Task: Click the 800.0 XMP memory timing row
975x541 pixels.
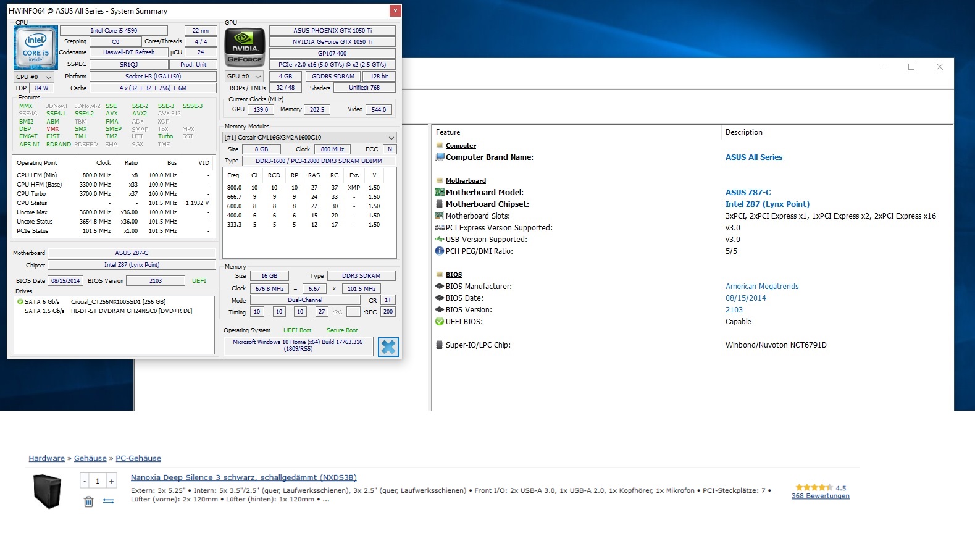Action: pyautogui.click(x=308, y=187)
